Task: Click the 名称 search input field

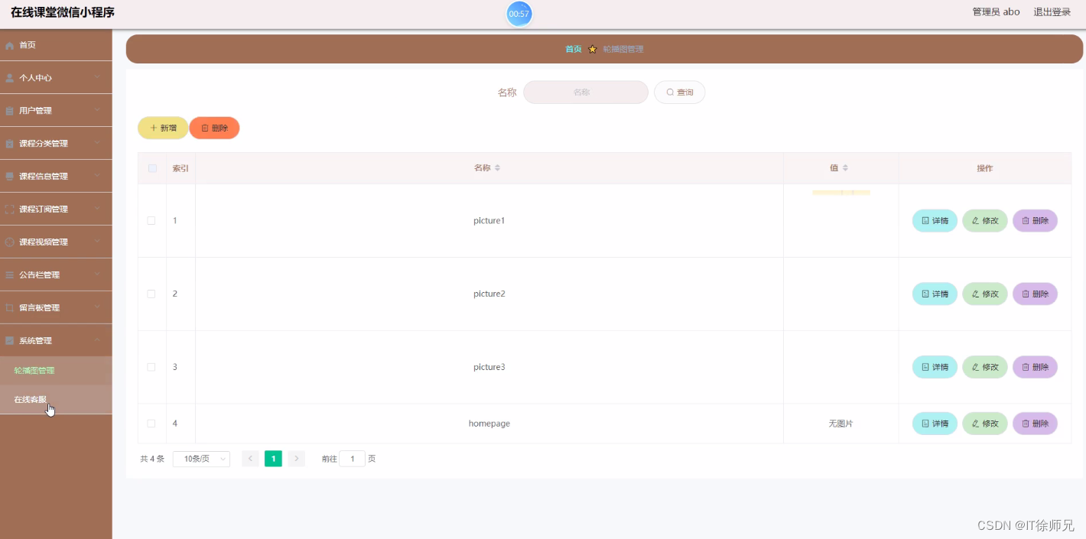Action: [x=586, y=93]
